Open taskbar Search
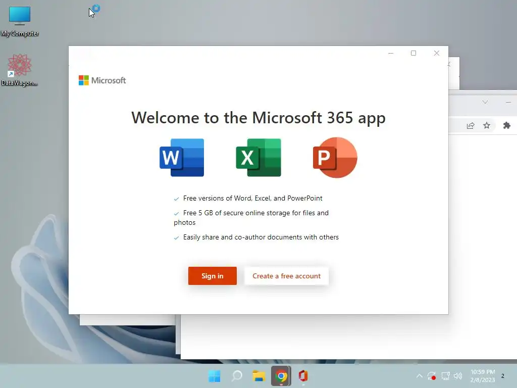517x388 pixels. click(x=237, y=376)
